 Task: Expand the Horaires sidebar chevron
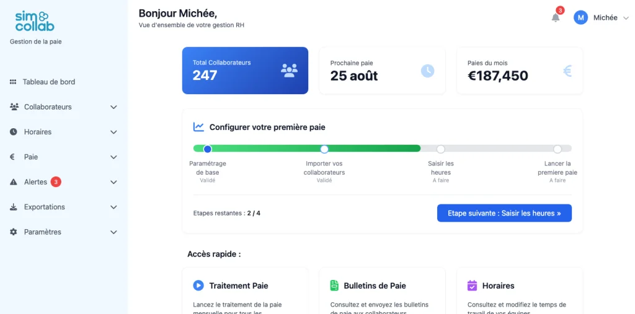(x=113, y=132)
